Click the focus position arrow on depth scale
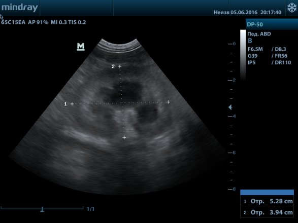 pyautogui.click(x=230, y=107)
